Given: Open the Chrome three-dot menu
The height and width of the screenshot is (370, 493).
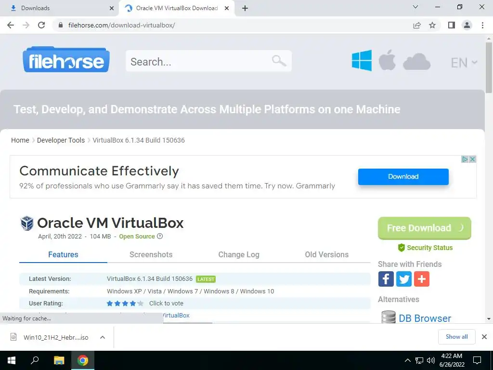Looking at the screenshot, I should click(x=482, y=25).
